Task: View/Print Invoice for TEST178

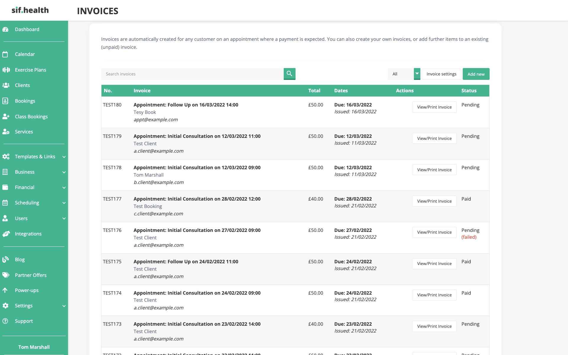Action: tap(434, 170)
